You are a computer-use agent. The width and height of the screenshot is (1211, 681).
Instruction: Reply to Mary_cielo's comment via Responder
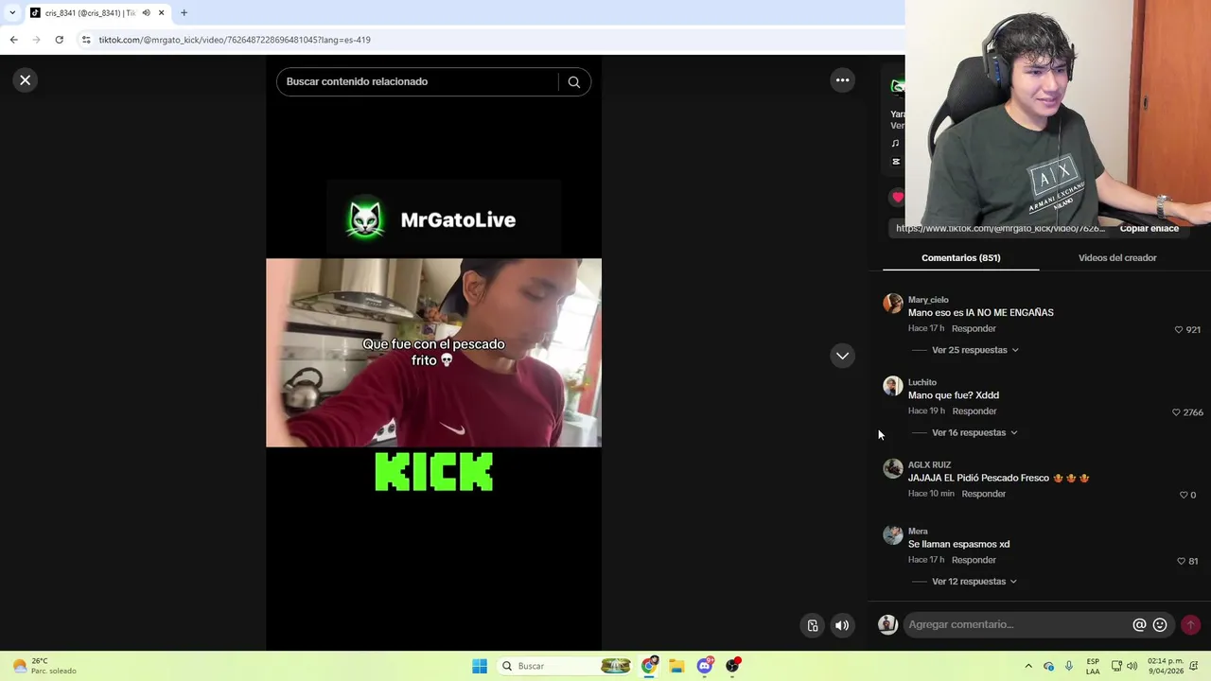(x=974, y=328)
